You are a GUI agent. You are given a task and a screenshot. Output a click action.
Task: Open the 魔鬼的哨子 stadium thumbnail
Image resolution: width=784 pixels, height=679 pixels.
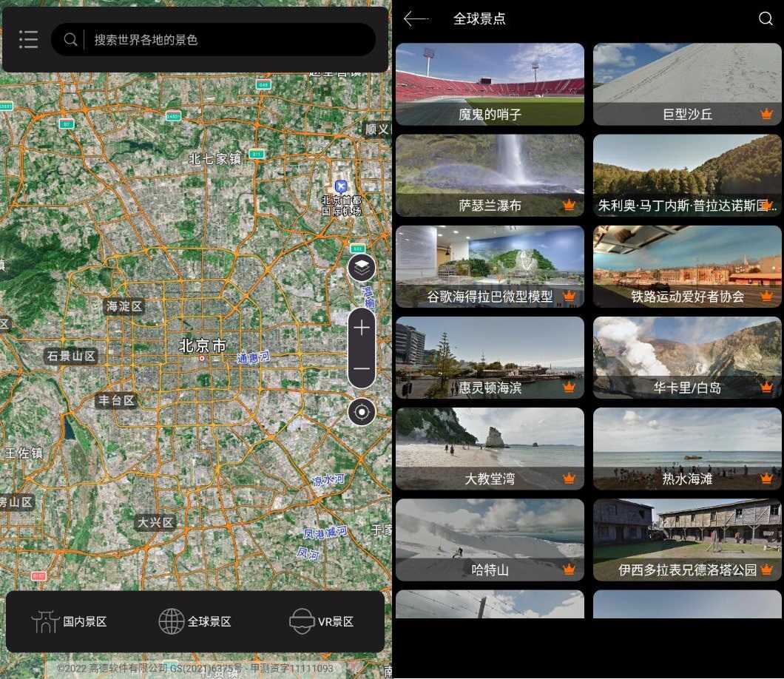point(490,84)
